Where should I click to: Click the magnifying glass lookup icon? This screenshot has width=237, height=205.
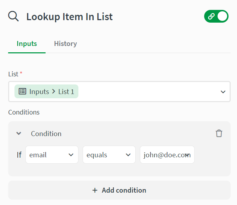[x=13, y=16]
